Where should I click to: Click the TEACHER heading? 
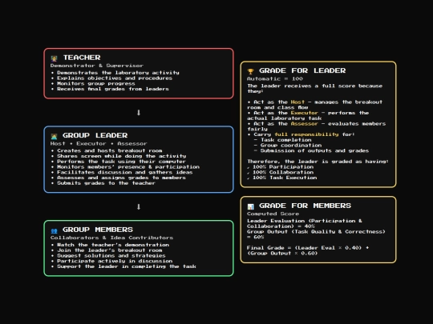(x=82, y=58)
